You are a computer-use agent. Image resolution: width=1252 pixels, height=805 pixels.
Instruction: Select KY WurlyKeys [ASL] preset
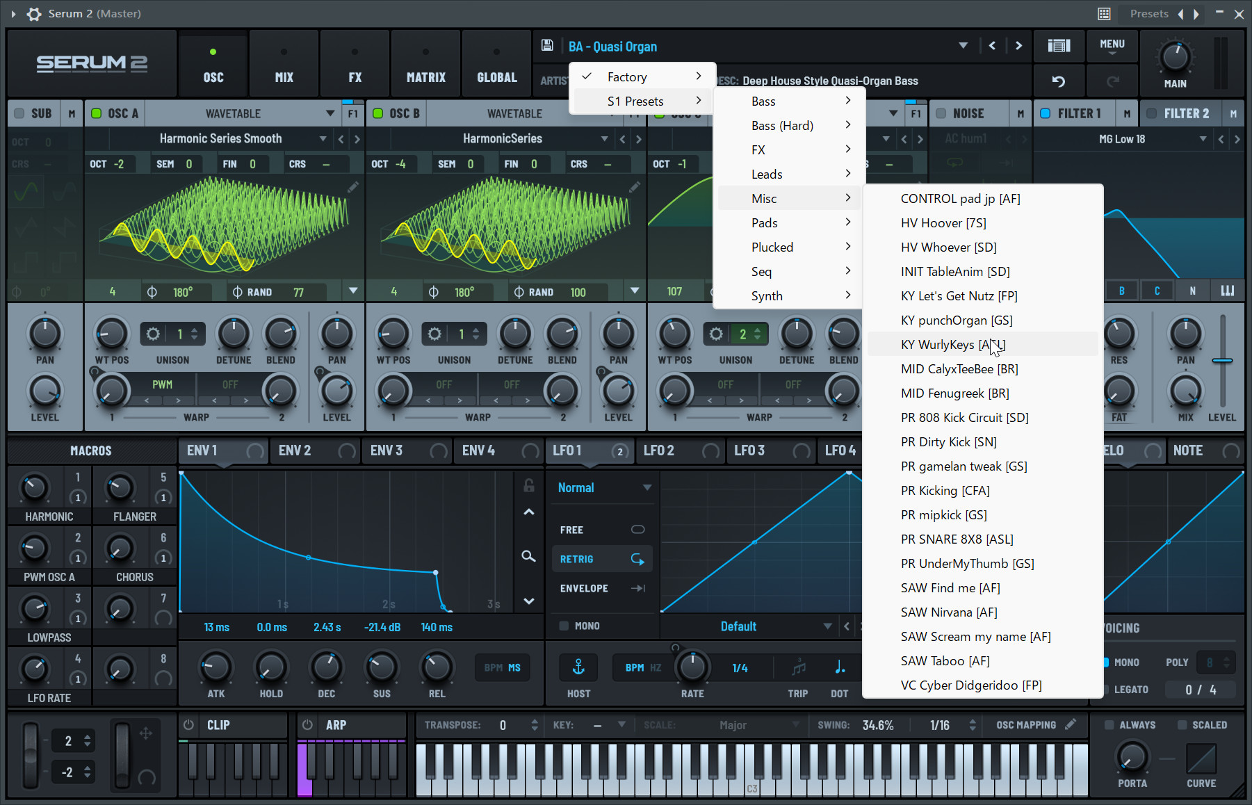click(952, 345)
